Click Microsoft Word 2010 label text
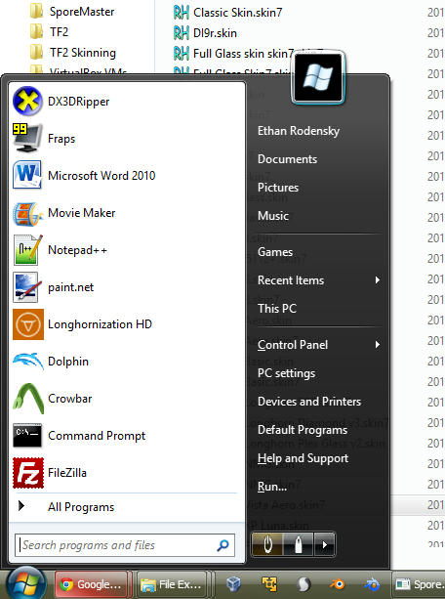Viewport: 445px width, 599px height. [101, 176]
